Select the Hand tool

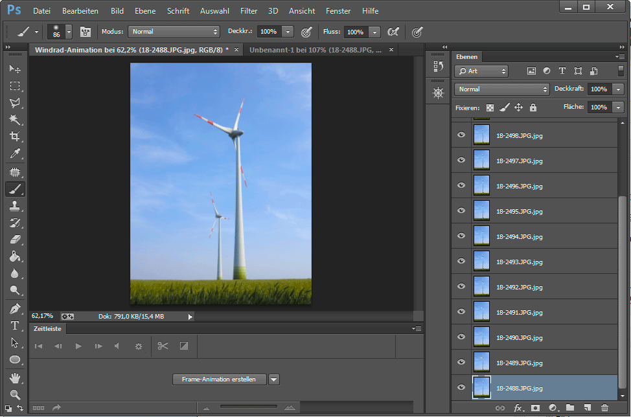coord(14,377)
